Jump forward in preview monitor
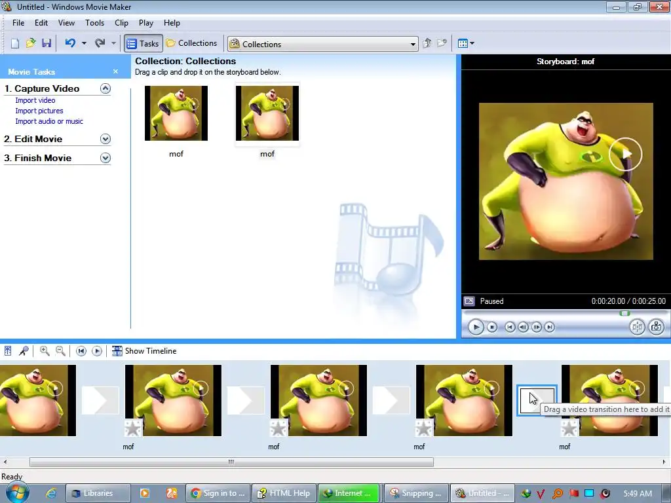The width and height of the screenshot is (671, 503). coord(550,327)
